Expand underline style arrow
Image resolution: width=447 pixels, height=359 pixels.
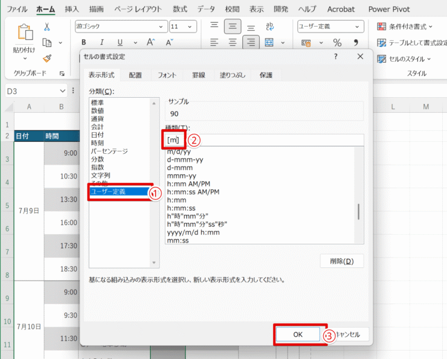(135, 43)
